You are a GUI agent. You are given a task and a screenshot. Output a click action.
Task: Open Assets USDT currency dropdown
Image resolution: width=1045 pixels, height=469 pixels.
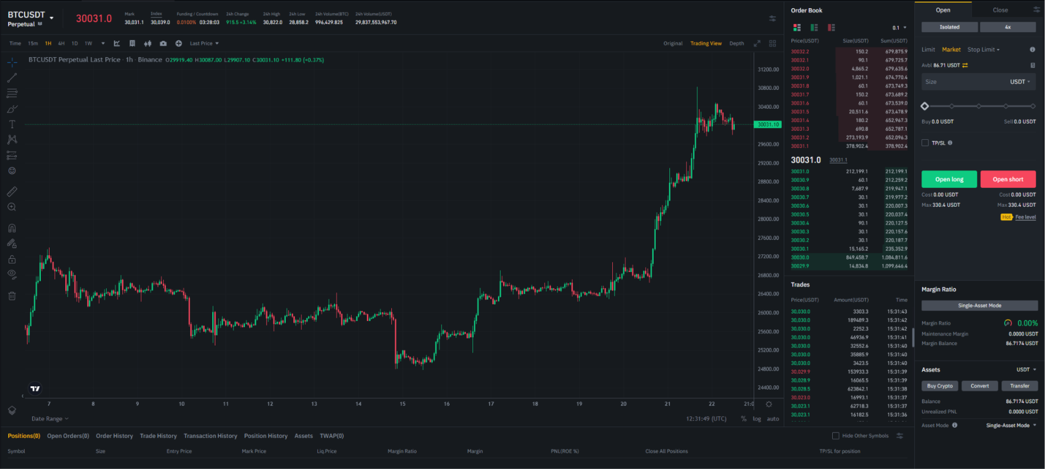tap(1026, 370)
